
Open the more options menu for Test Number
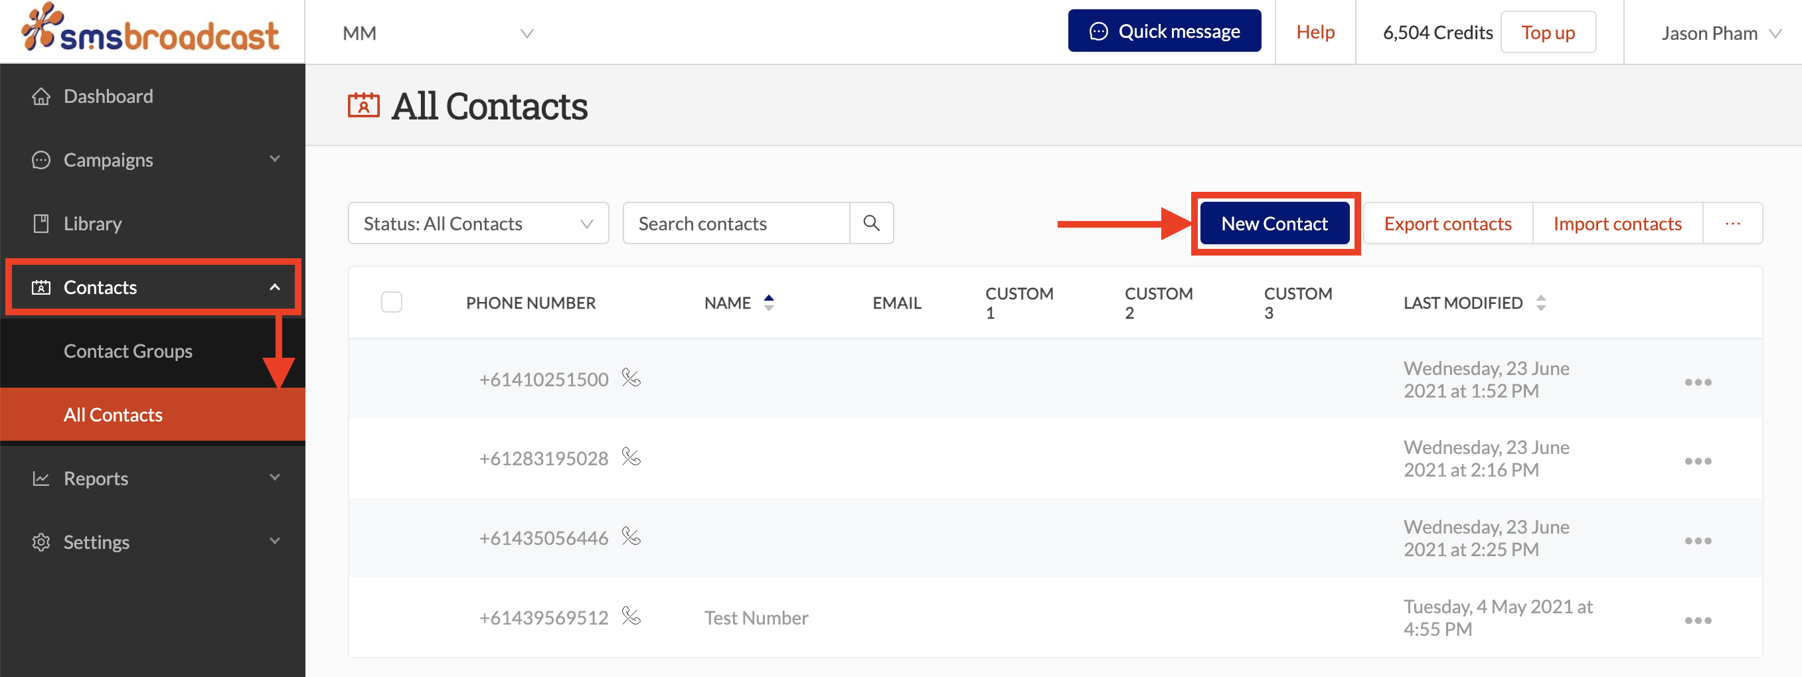pos(1698,621)
